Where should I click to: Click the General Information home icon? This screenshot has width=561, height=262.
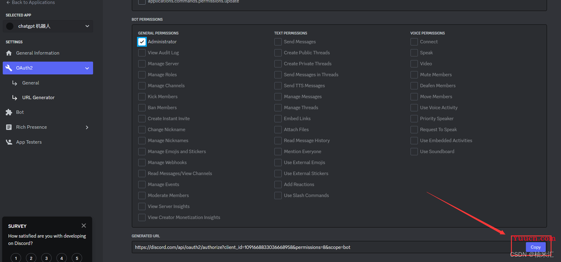[9, 53]
